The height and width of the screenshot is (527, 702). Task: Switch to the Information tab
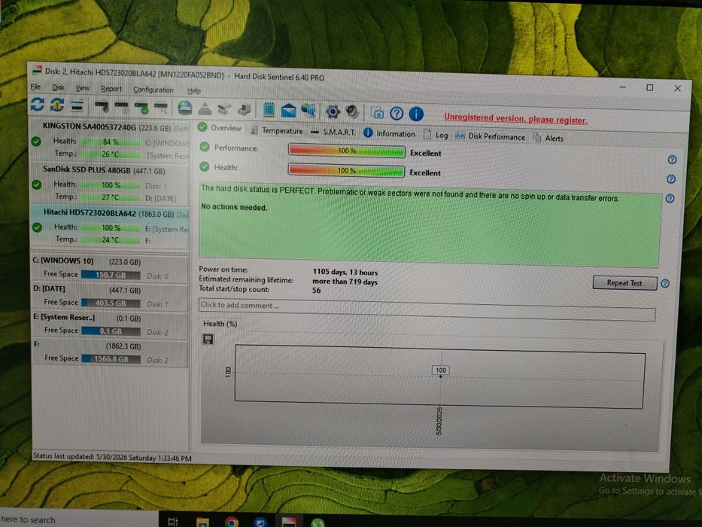(389, 133)
